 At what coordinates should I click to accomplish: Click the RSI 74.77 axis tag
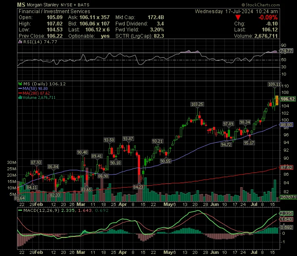point(286,51)
